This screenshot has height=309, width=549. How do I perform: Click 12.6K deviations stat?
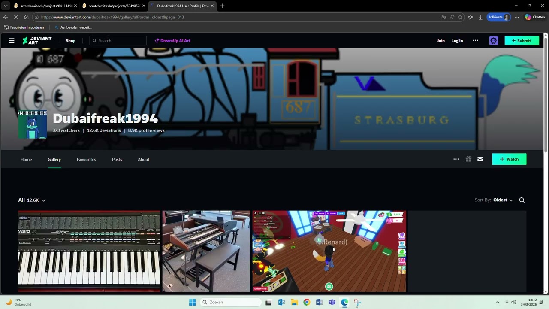[104, 130]
